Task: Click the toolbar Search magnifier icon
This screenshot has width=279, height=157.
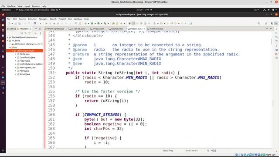Action: click(x=259, y=23)
